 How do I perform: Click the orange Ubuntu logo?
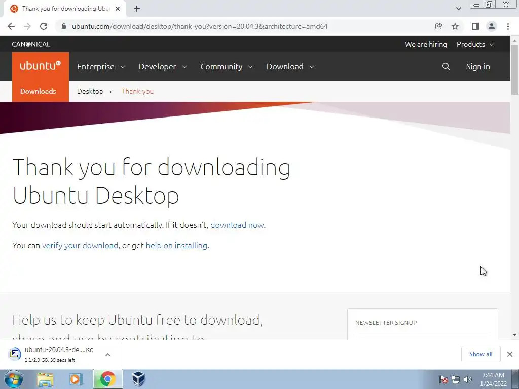(41, 66)
